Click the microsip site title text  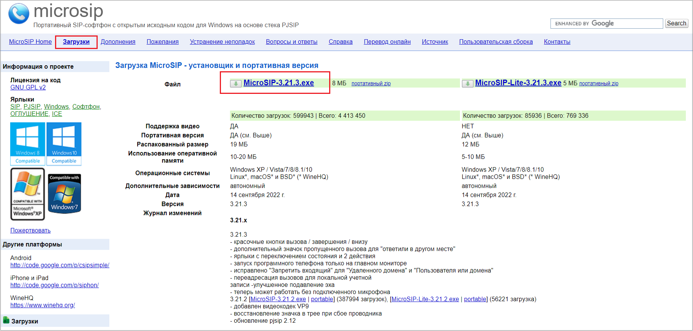click(68, 11)
